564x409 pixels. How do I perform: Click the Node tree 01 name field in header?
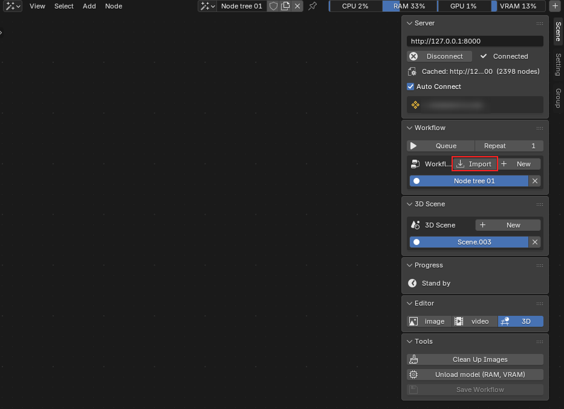pos(242,6)
